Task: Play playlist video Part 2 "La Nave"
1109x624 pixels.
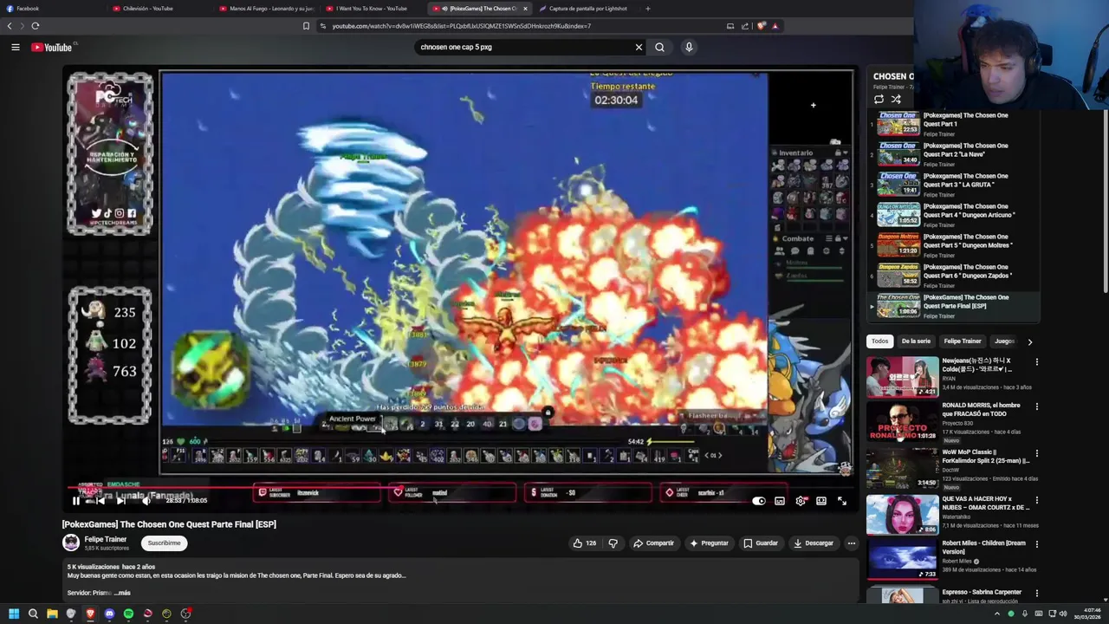Action: (x=953, y=154)
